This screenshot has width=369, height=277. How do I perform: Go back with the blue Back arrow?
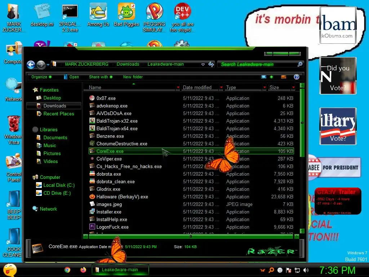31,65
